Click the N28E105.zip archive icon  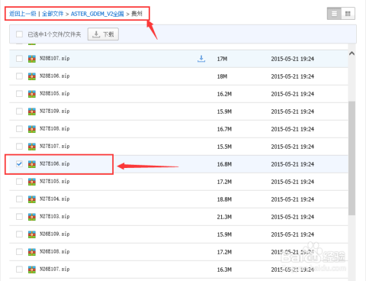[32, 94]
